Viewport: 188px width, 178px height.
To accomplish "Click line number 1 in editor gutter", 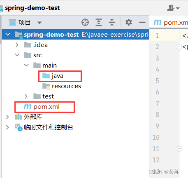I will click(x=157, y=35).
